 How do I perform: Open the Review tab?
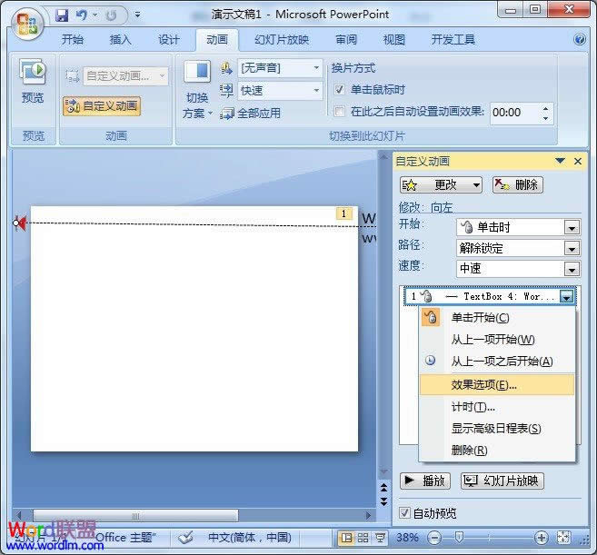click(x=346, y=39)
